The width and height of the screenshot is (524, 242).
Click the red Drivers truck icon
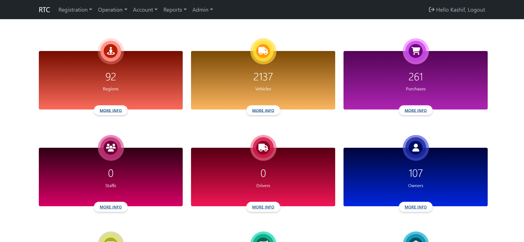coord(263,148)
